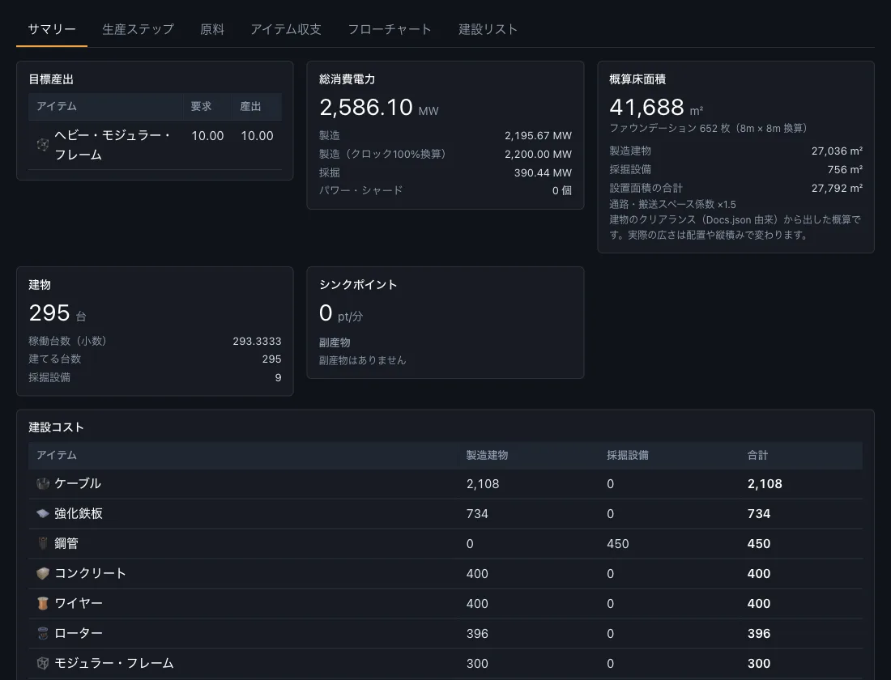The height and width of the screenshot is (680, 891).
Task: Select the 鋼管 extraction value 450
Action: point(618,544)
